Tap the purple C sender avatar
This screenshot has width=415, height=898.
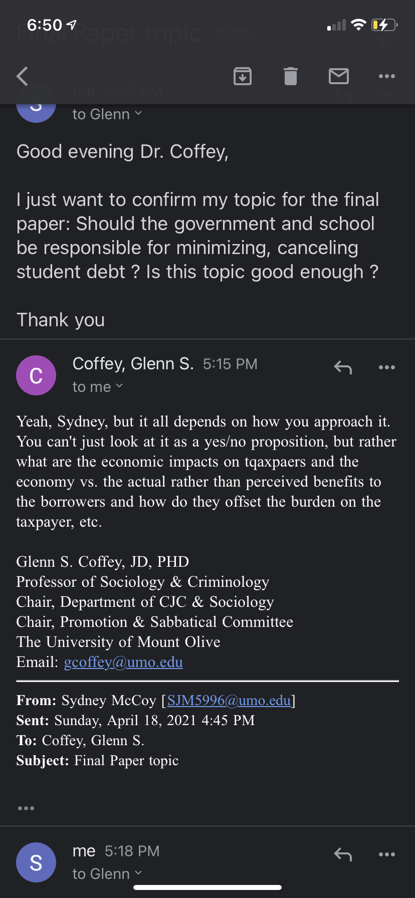tap(36, 375)
